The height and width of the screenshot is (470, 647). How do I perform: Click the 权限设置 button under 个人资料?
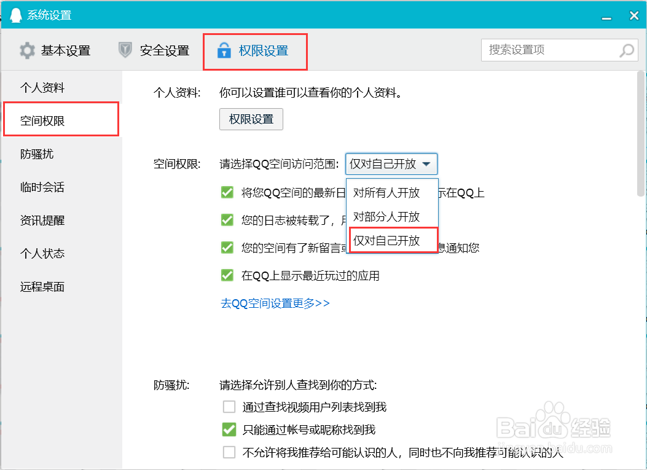coord(251,119)
